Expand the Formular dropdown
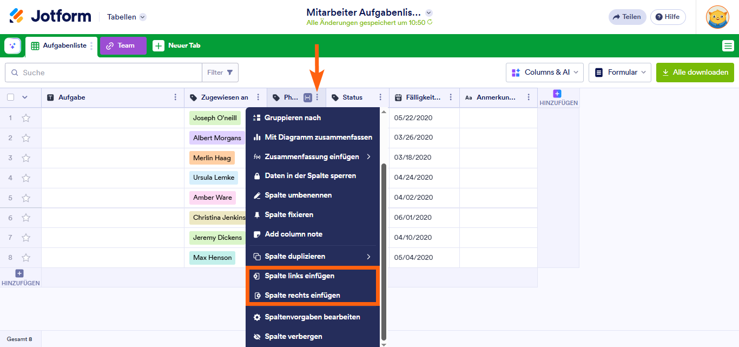Screen dimensions: 739x347 point(620,72)
